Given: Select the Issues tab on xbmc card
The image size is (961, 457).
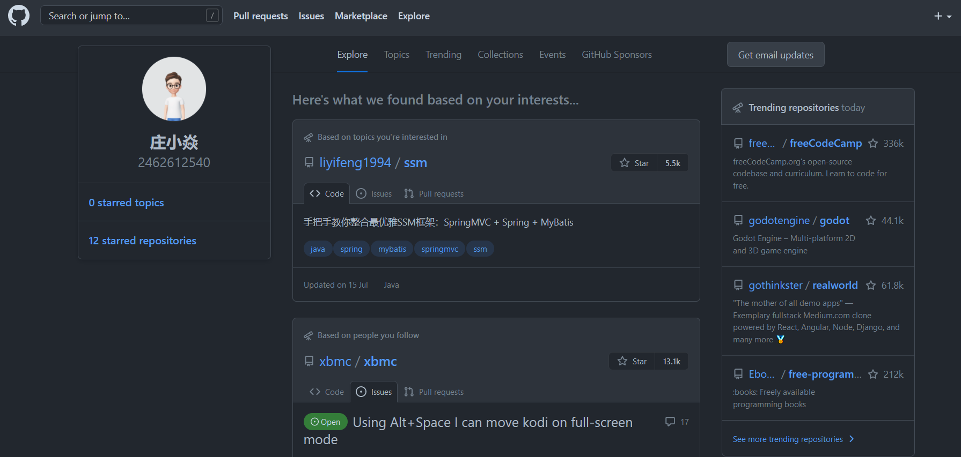Looking at the screenshot, I should tap(374, 392).
